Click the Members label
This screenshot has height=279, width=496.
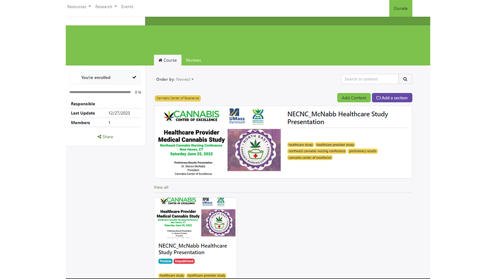pyautogui.click(x=80, y=123)
